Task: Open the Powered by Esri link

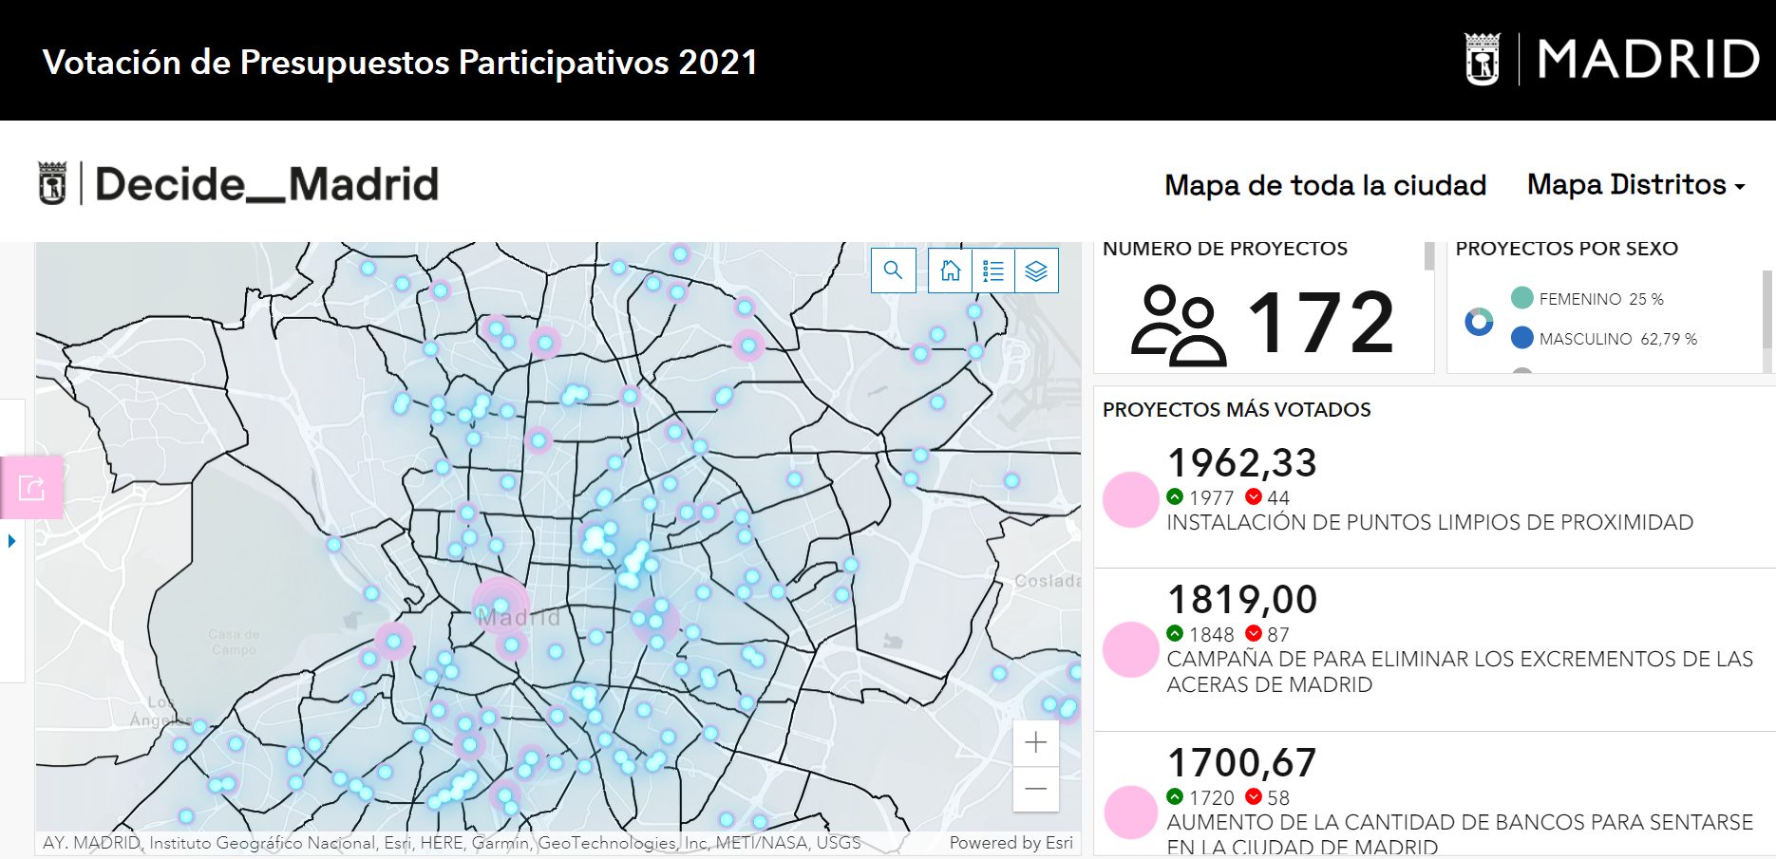Action: (x=1010, y=842)
